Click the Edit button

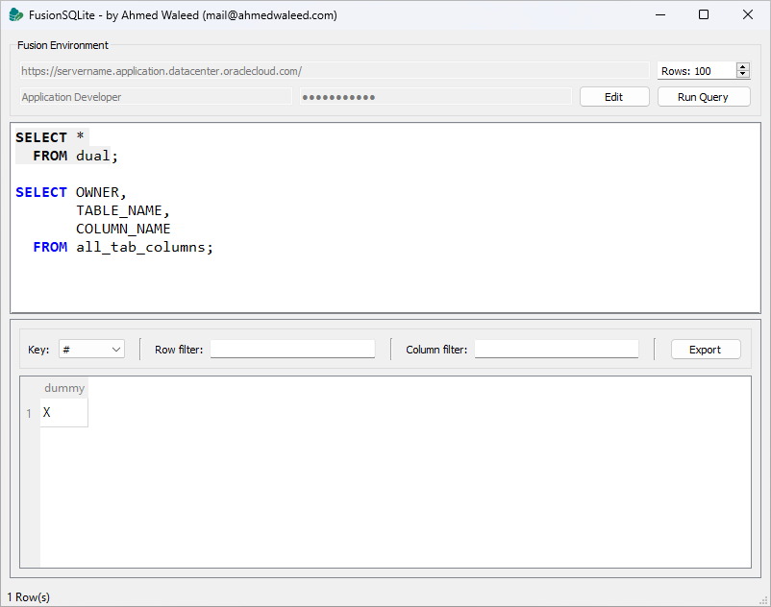(614, 97)
